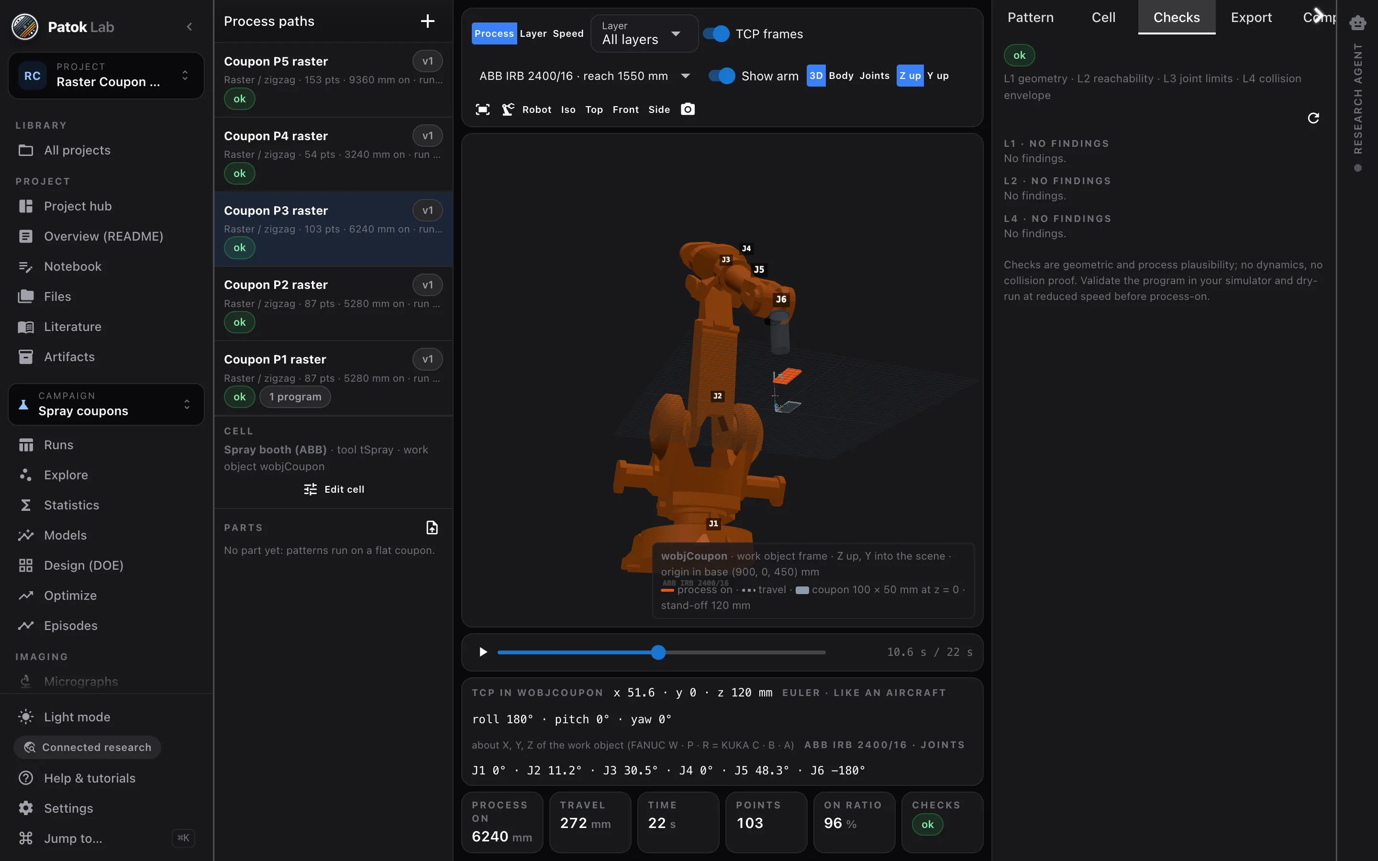Expand the Spray coupons campaign selector
This screenshot has width=1378, height=861.
(x=106, y=404)
